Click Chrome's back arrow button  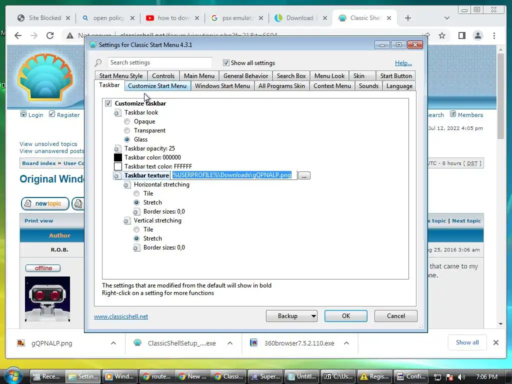click(x=18, y=35)
